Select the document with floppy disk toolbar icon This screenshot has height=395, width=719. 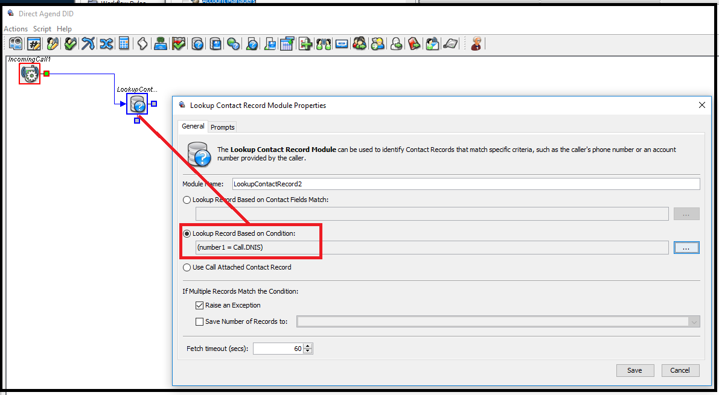click(270, 44)
